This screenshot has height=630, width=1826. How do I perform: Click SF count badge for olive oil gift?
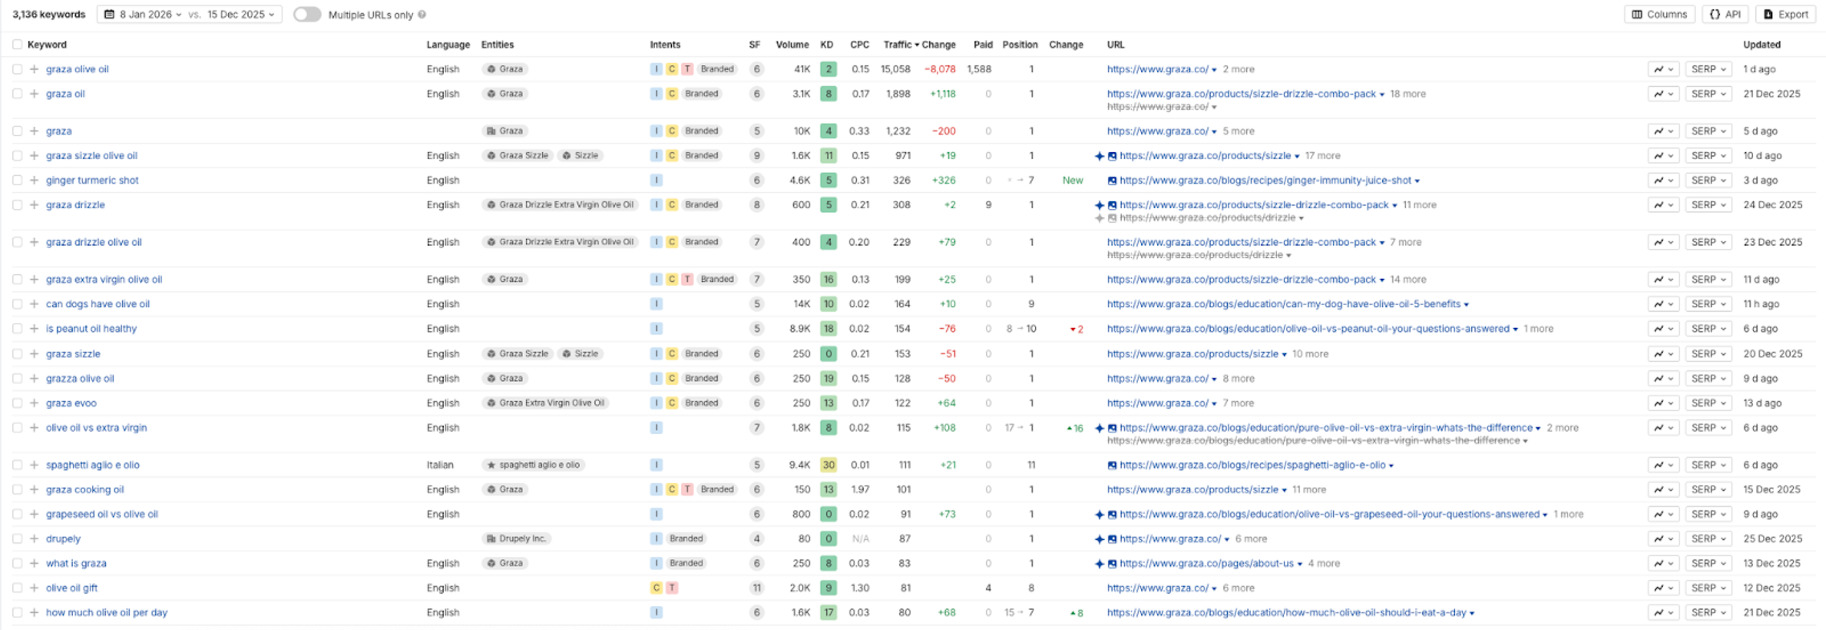coord(757,588)
